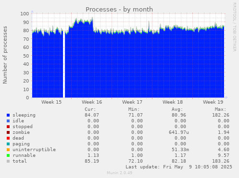Click sleeping average value 80.96
The width and height of the screenshot is (239, 178).
pos(179,115)
